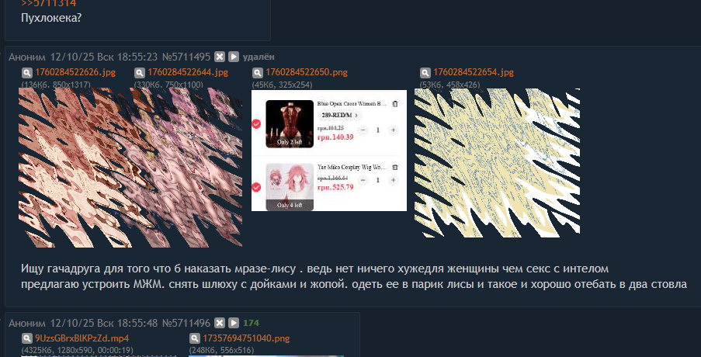Screen dimensions: 701x357
Task: Open the shopping cart screenshot thumbnail
Action: tap(329, 150)
